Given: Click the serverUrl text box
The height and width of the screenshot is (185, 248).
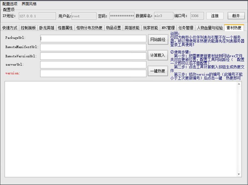Looking at the screenshot, I should [93, 65].
